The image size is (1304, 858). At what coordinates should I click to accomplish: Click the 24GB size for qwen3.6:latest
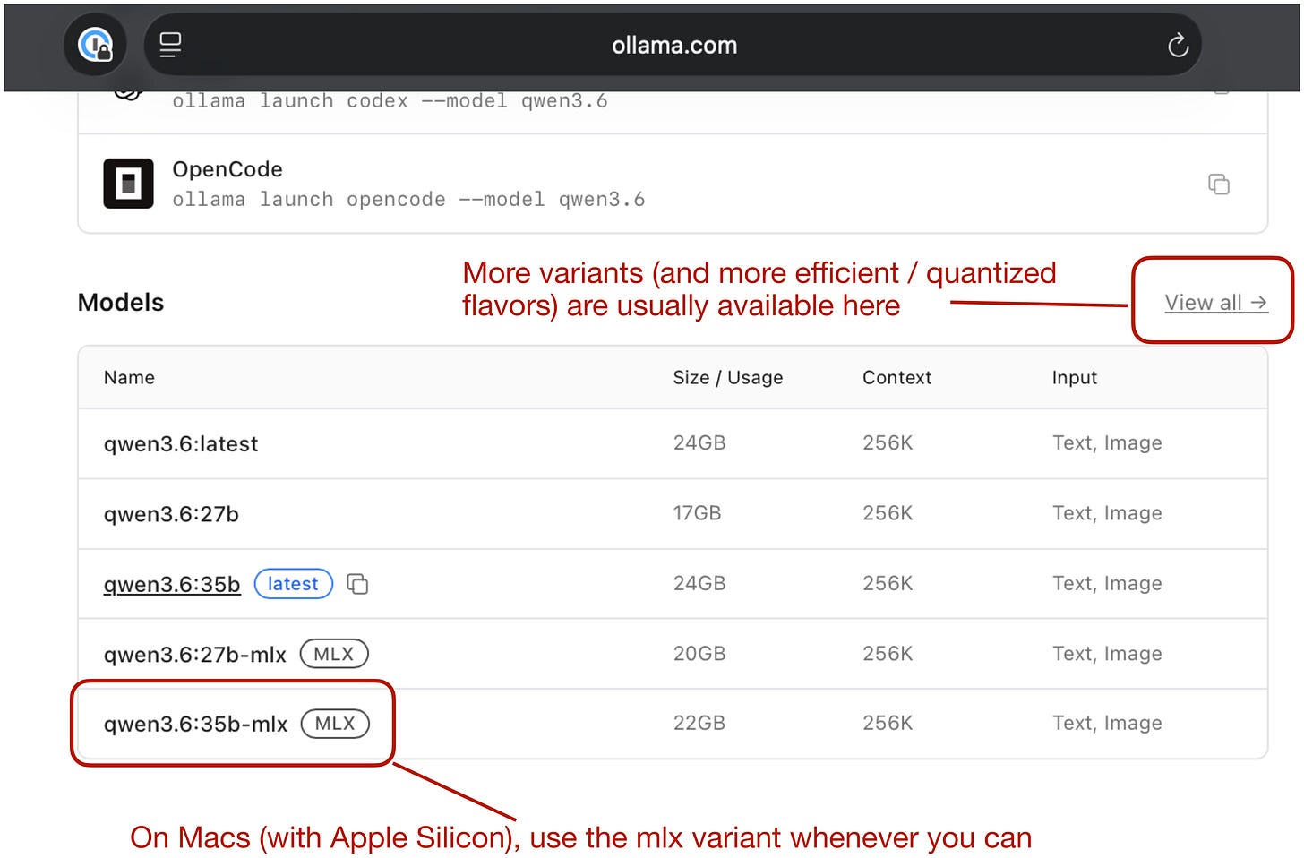coord(699,443)
